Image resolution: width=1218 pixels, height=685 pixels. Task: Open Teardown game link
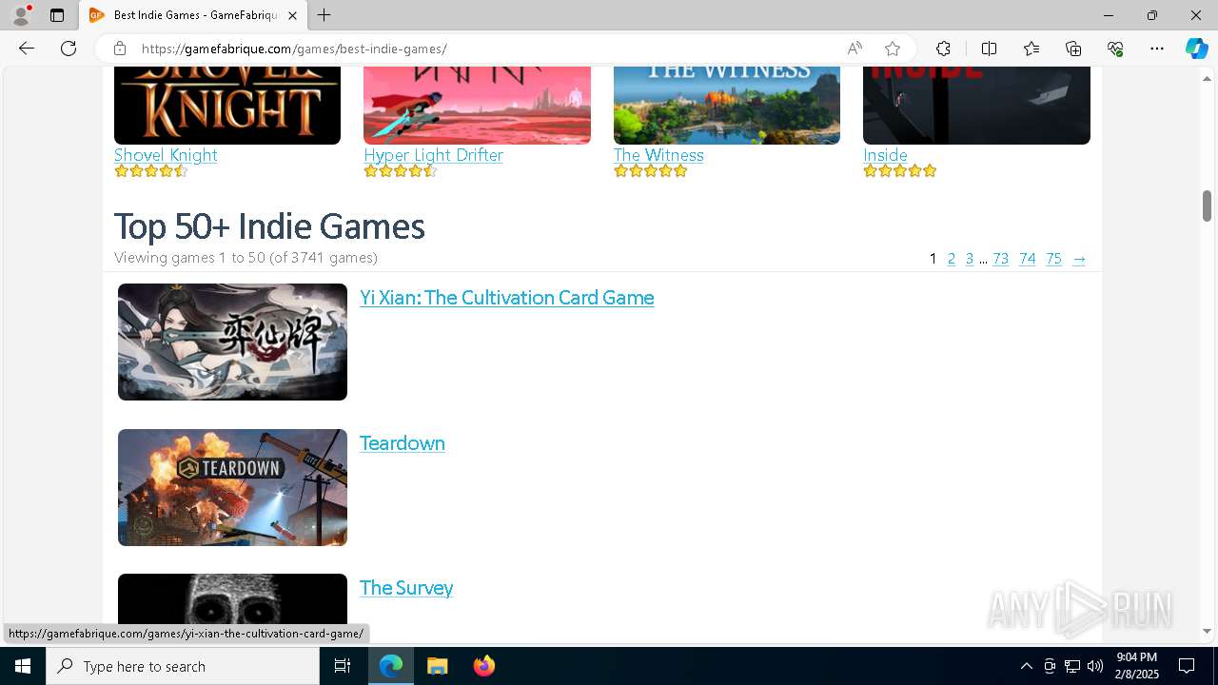coord(402,443)
